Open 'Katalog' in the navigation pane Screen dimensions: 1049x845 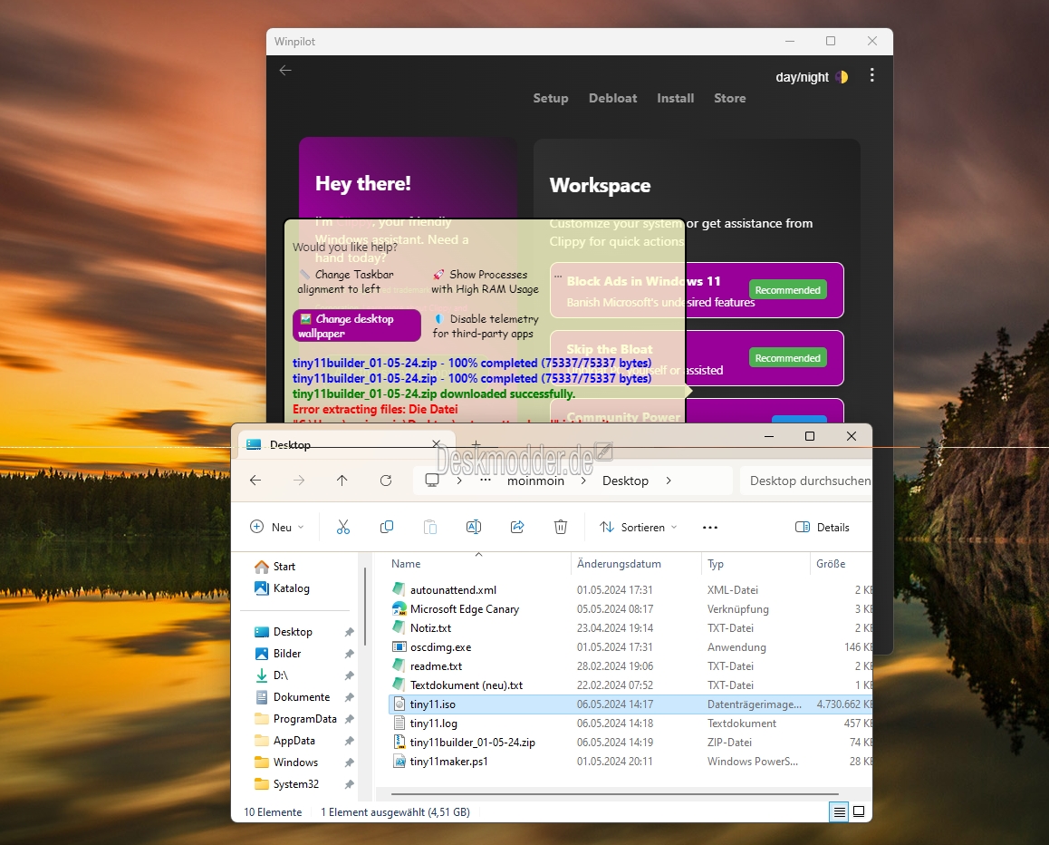click(x=283, y=588)
